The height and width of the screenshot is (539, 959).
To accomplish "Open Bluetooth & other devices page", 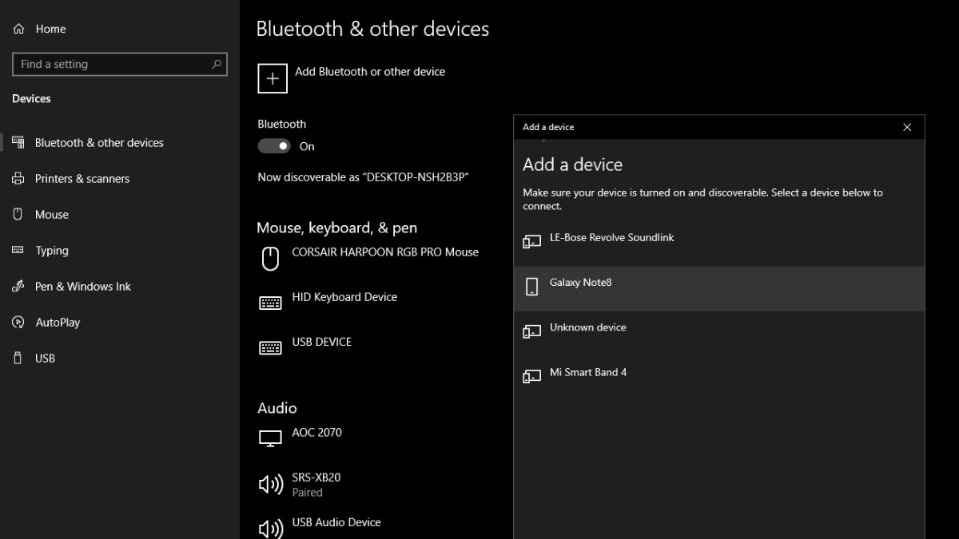I will pos(120,143).
